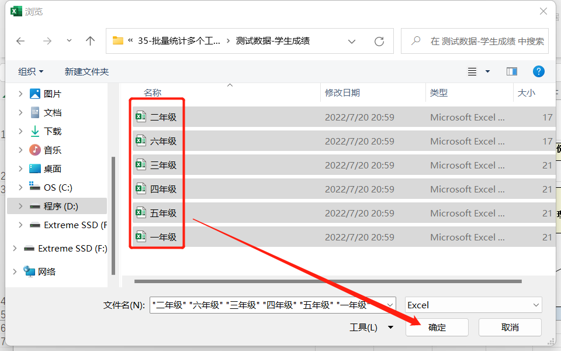The image size is (561, 351).
Task: Click the folder icon in address bar
Action: 117,40
